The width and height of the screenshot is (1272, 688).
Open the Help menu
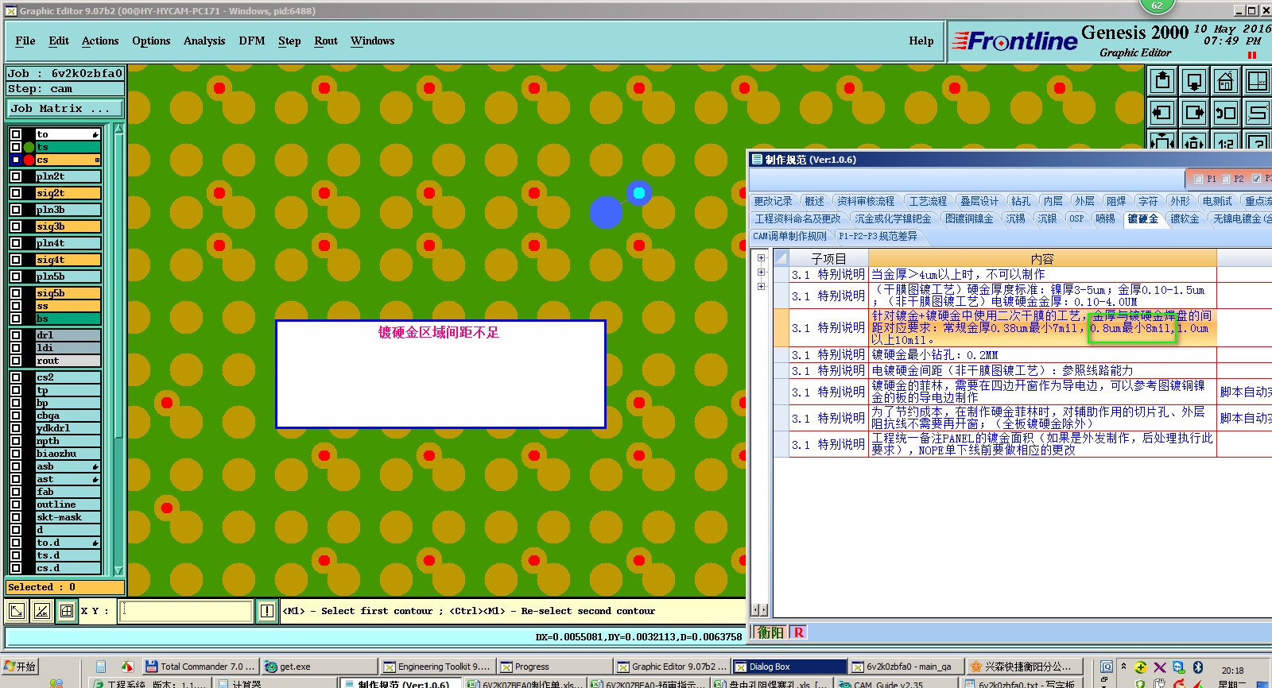click(x=921, y=41)
